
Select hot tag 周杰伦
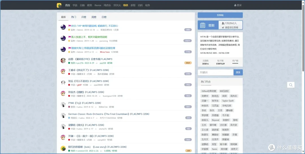click(234, 96)
